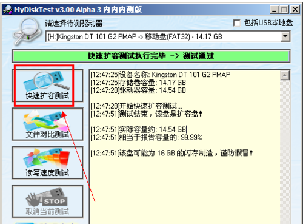
Task: Click the log scrollbar up arrow
Action: click(x=285, y=76)
